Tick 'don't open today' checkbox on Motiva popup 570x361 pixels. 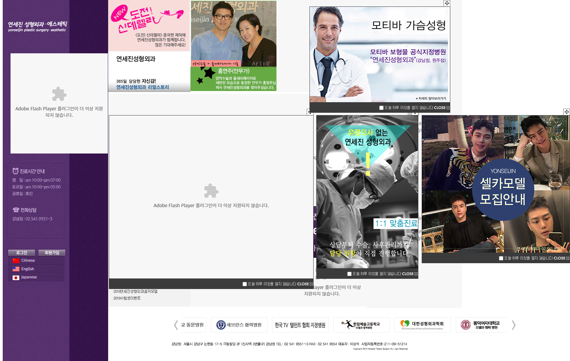[x=381, y=108]
